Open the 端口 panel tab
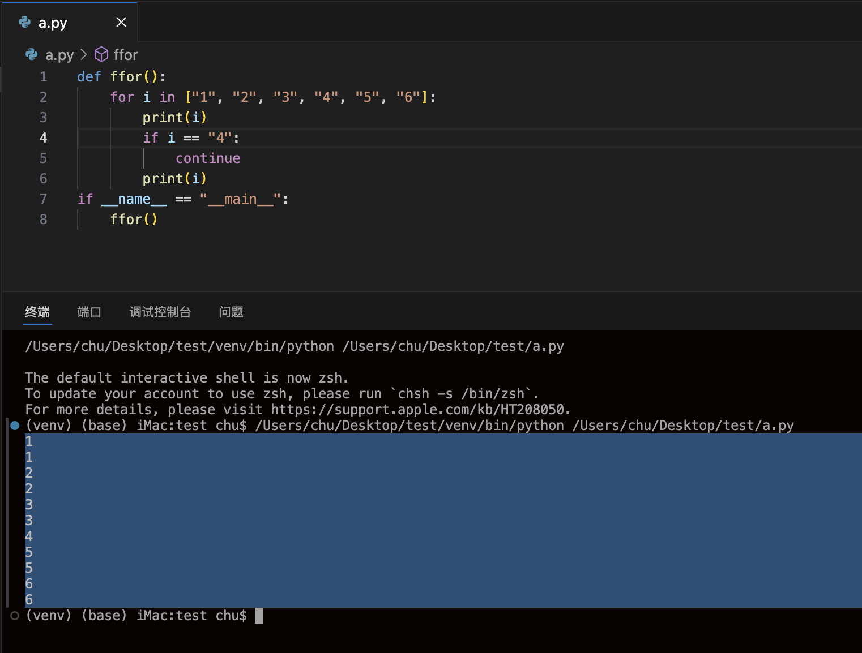862x653 pixels. [x=89, y=312]
